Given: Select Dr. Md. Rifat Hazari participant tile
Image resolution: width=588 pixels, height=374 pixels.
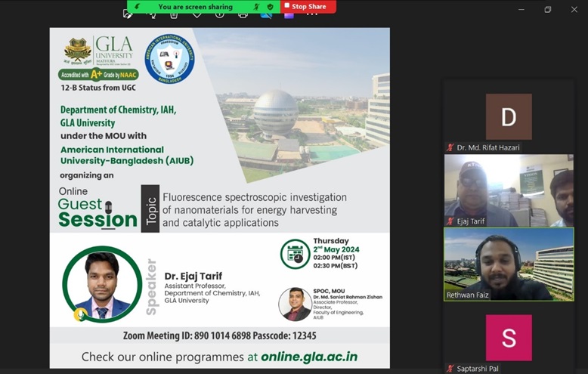Looking at the screenshot, I should tap(508, 118).
